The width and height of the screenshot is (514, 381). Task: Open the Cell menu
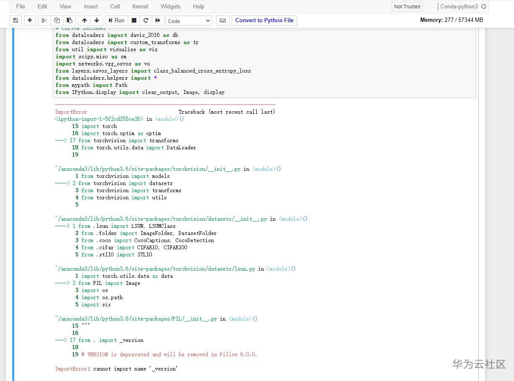coord(115,6)
